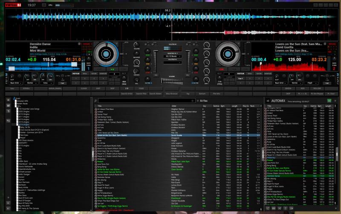
Task: Click the Master volume knob in mixer
Action: pos(136,45)
